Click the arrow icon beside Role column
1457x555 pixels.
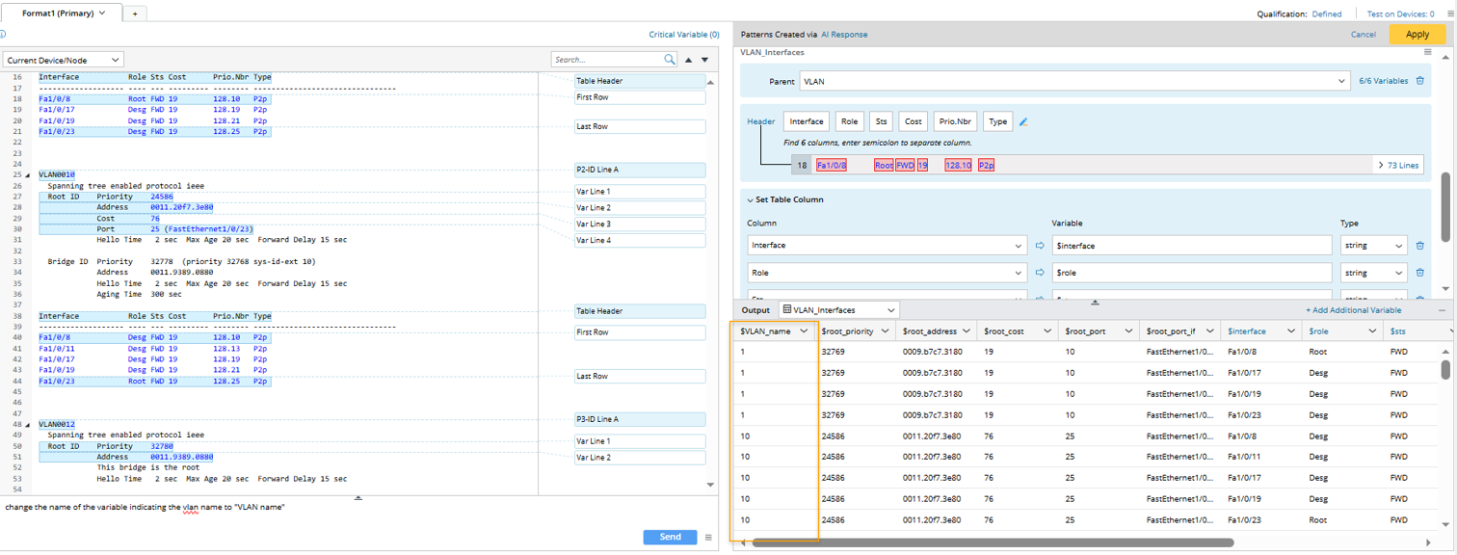[1040, 274]
